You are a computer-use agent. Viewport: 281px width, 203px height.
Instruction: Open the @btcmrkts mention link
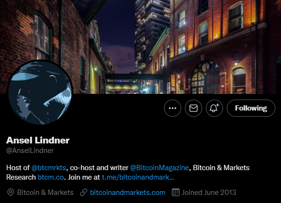(49, 168)
